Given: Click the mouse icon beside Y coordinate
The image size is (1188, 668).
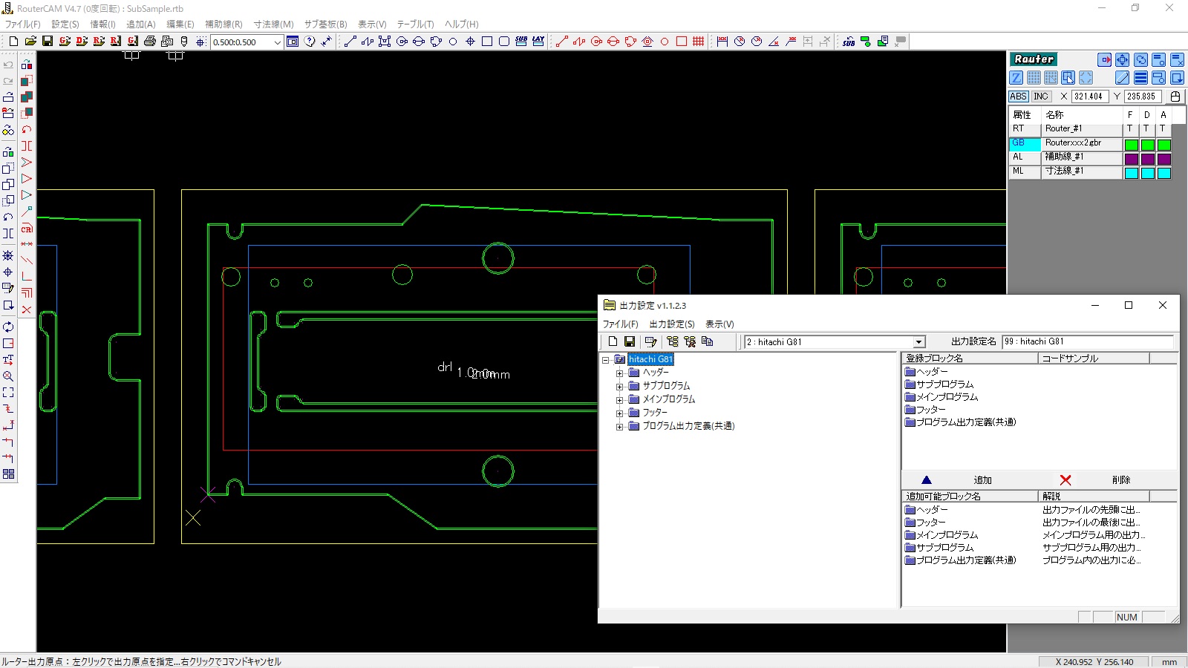Looking at the screenshot, I should tap(1175, 96).
